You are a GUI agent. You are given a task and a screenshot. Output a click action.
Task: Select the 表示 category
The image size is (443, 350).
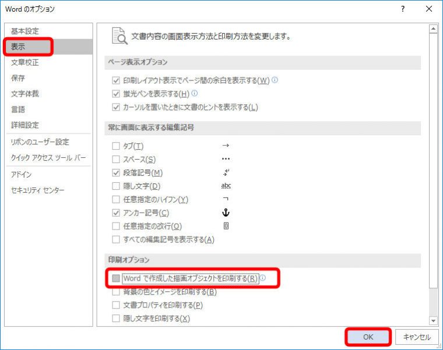(x=48, y=47)
